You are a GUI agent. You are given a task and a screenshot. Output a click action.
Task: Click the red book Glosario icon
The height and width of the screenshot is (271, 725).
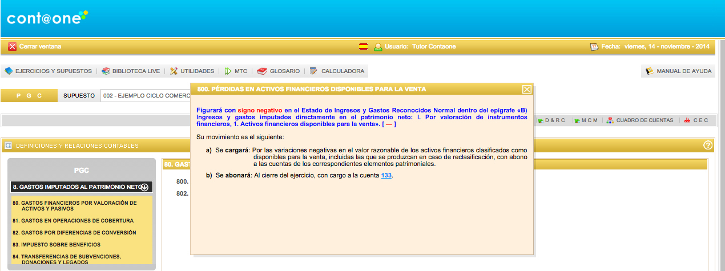pyautogui.click(x=262, y=71)
